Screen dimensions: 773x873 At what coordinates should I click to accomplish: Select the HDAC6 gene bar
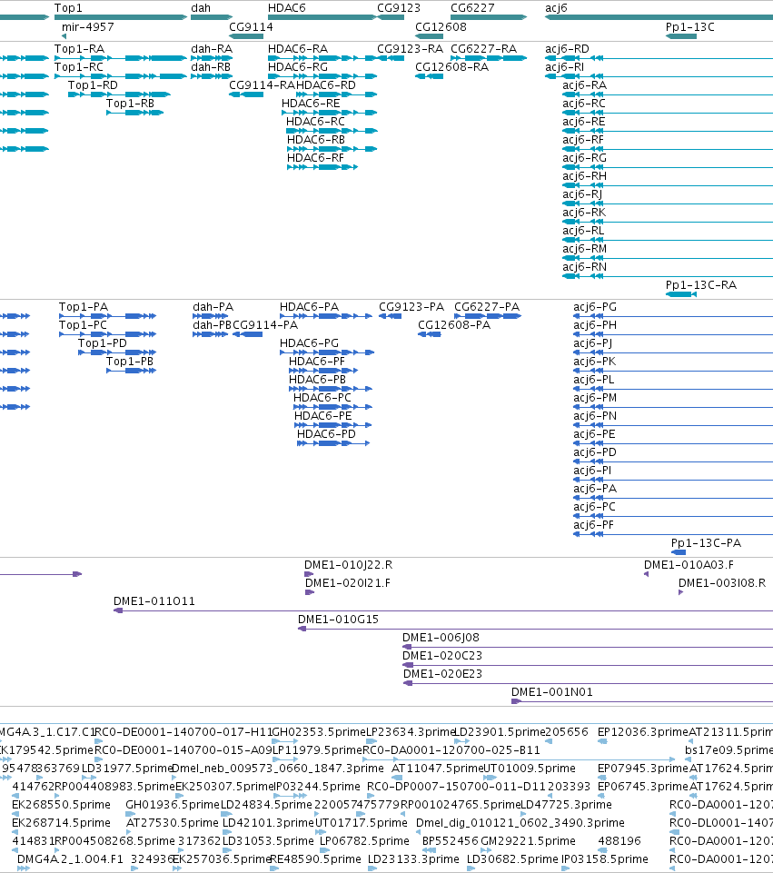[322, 17]
